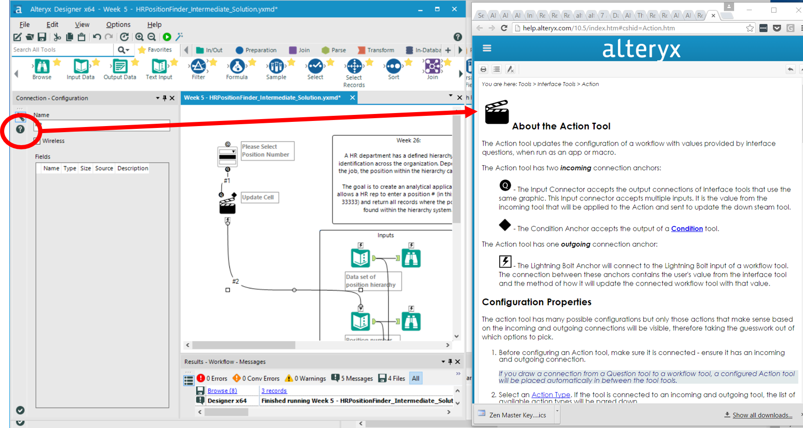Zoom out of the canvas
This screenshot has width=803, height=428.
click(151, 37)
